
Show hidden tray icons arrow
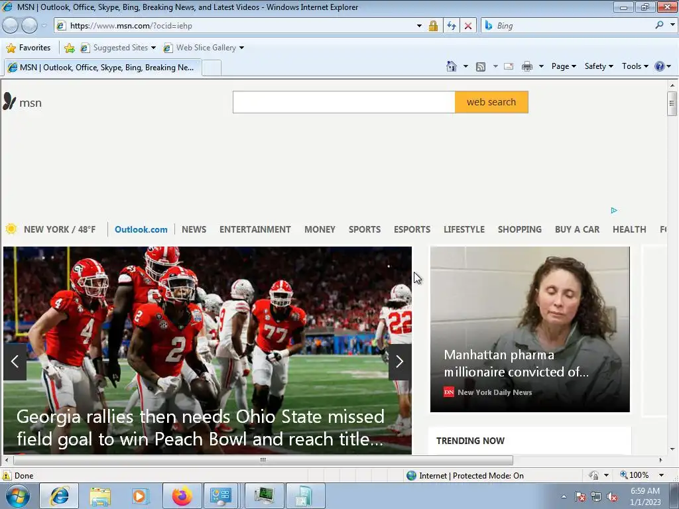point(564,496)
